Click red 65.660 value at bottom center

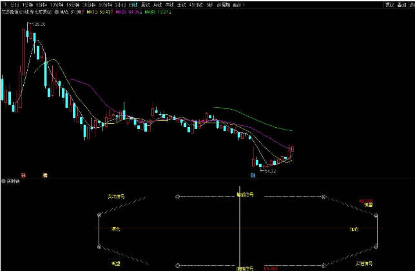click(x=271, y=268)
